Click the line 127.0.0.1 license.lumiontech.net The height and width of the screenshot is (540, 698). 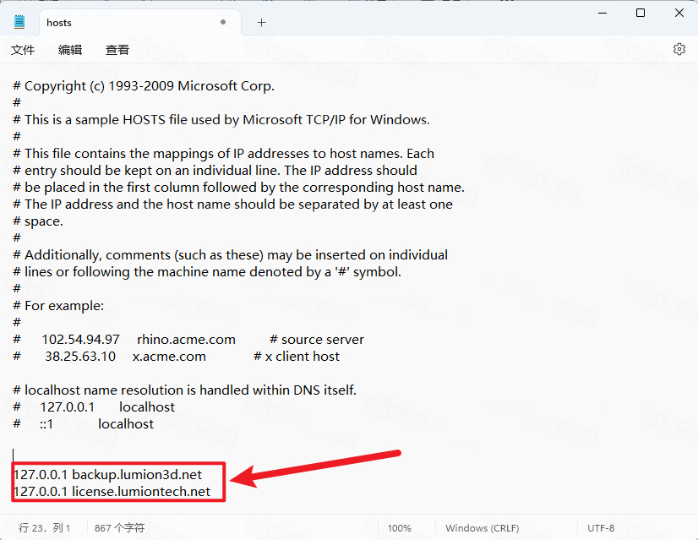click(x=112, y=492)
